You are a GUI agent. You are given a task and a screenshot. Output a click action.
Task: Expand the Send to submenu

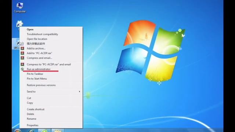coord(51,92)
